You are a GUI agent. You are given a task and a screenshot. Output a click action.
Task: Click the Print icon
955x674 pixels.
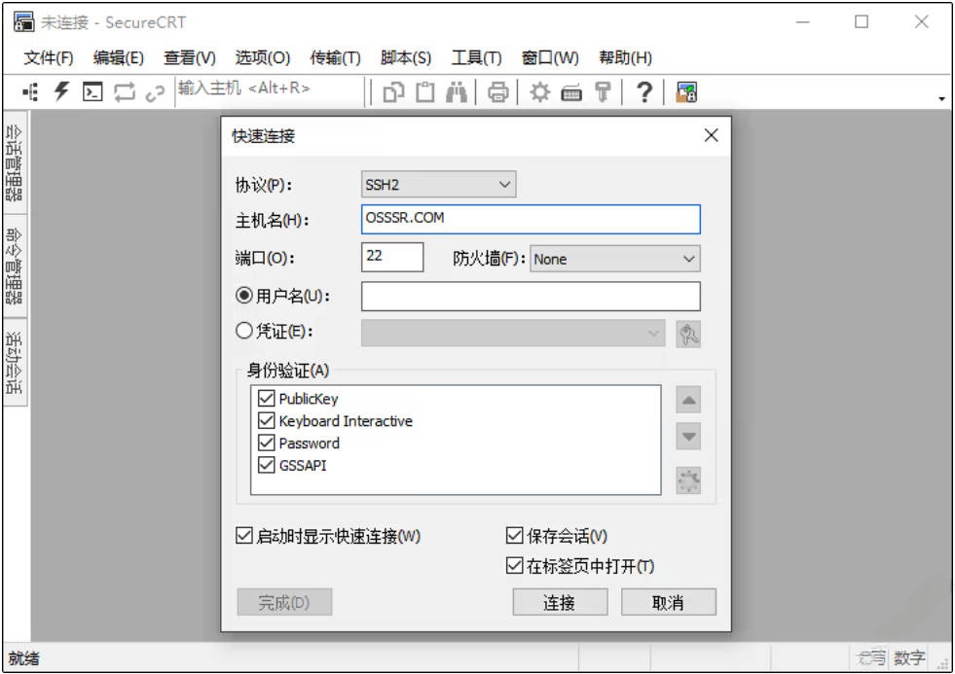click(x=498, y=92)
